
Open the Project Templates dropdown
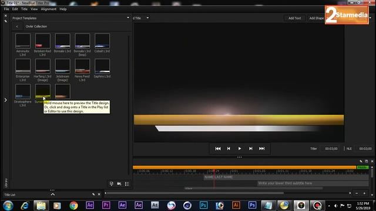pyautogui.click(x=128, y=18)
